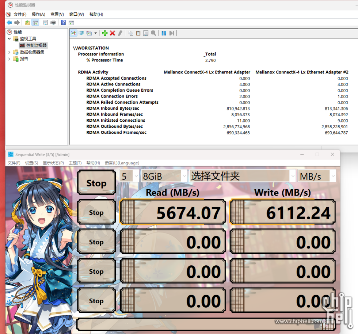Click RDMA Connection Errors counter label
Viewport: 358px width, 334px height.
(x=112, y=96)
